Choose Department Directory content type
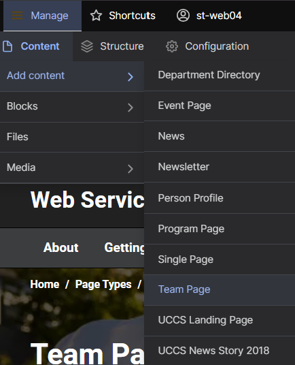 (220, 76)
